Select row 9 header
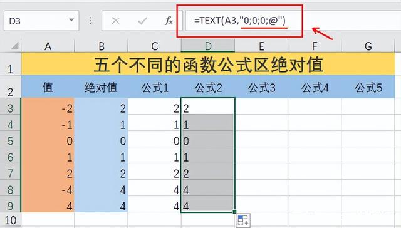 pos(10,204)
